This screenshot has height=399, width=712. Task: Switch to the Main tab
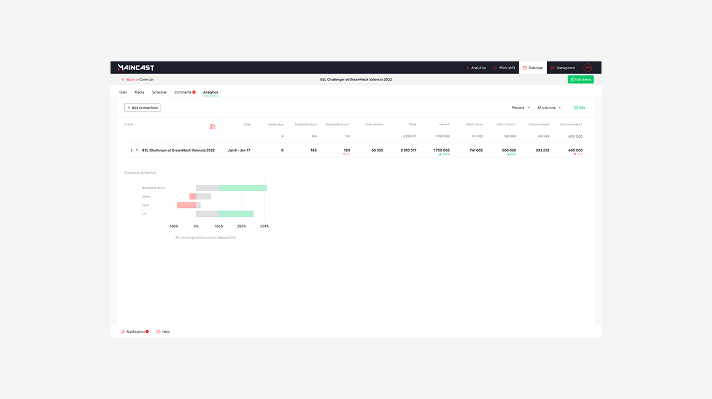click(123, 92)
